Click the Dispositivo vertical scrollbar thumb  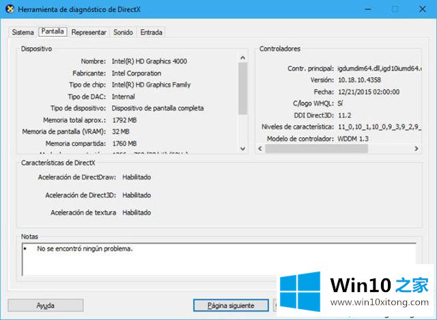tap(243, 88)
